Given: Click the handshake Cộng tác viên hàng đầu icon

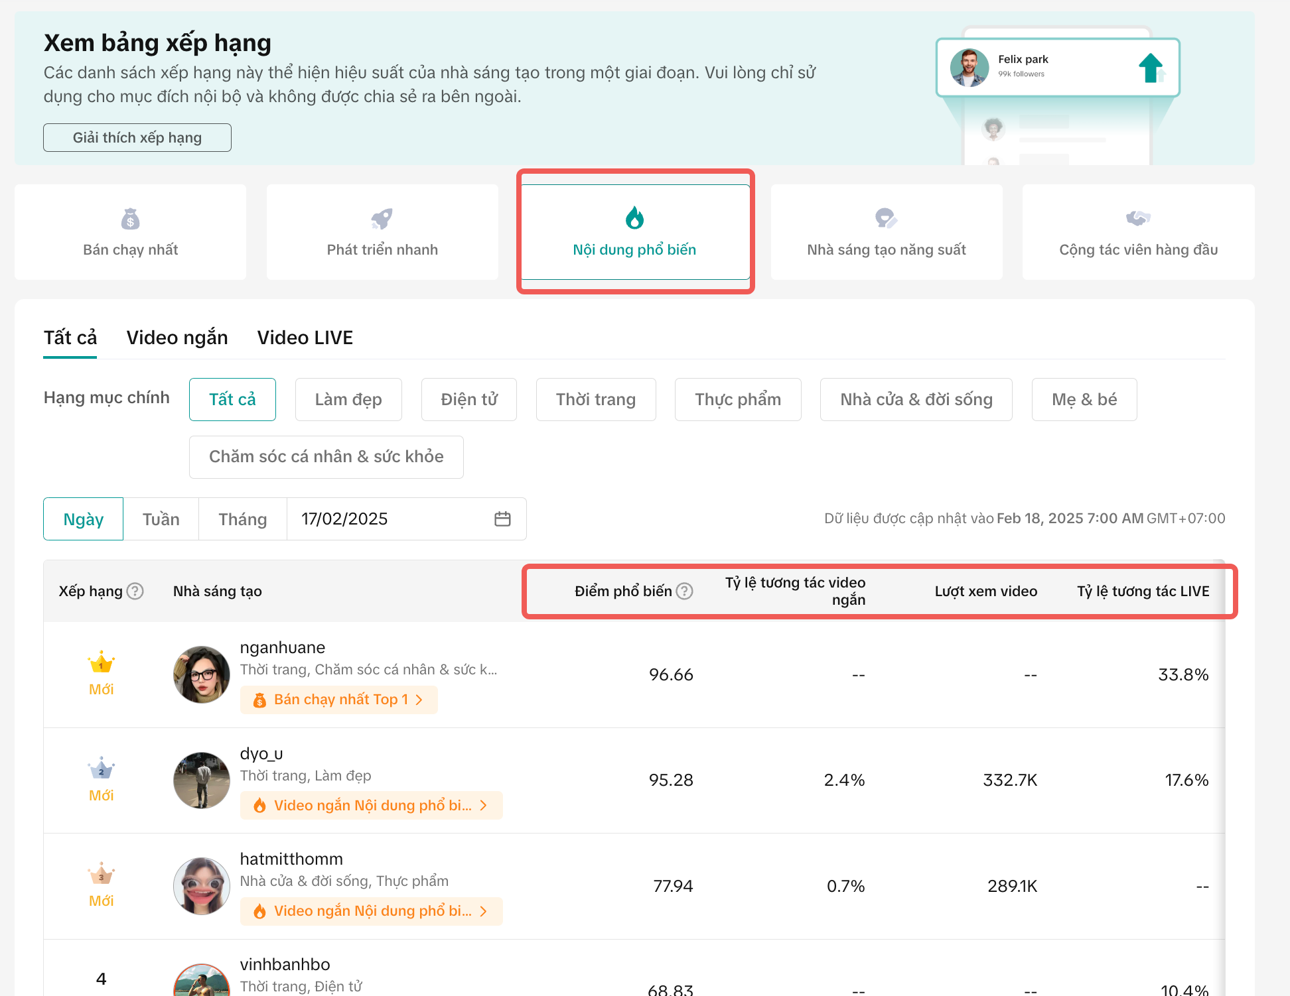Looking at the screenshot, I should (x=1138, y=218).
